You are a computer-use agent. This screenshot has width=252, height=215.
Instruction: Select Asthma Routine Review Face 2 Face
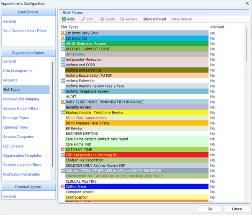tap(137, 86)
